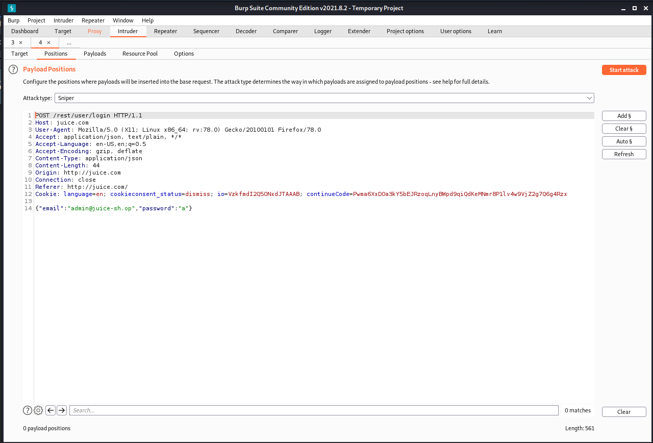Viewport: 653px width, 443px height.
Task: Click the Refresh button
Action: (x=624, y=154)
